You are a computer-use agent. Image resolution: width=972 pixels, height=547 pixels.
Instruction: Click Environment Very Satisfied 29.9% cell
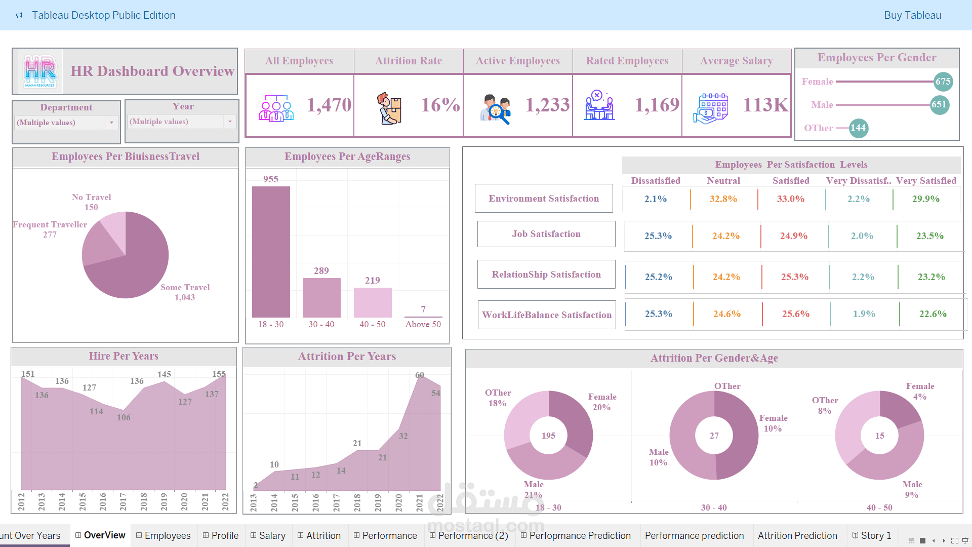[926, 199]
